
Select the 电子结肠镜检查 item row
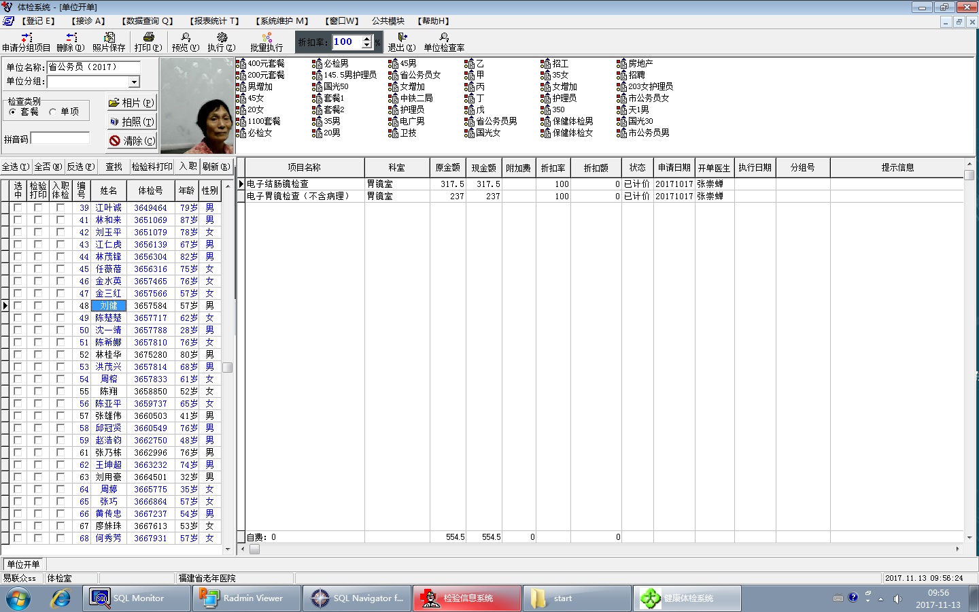coord(600,184)
